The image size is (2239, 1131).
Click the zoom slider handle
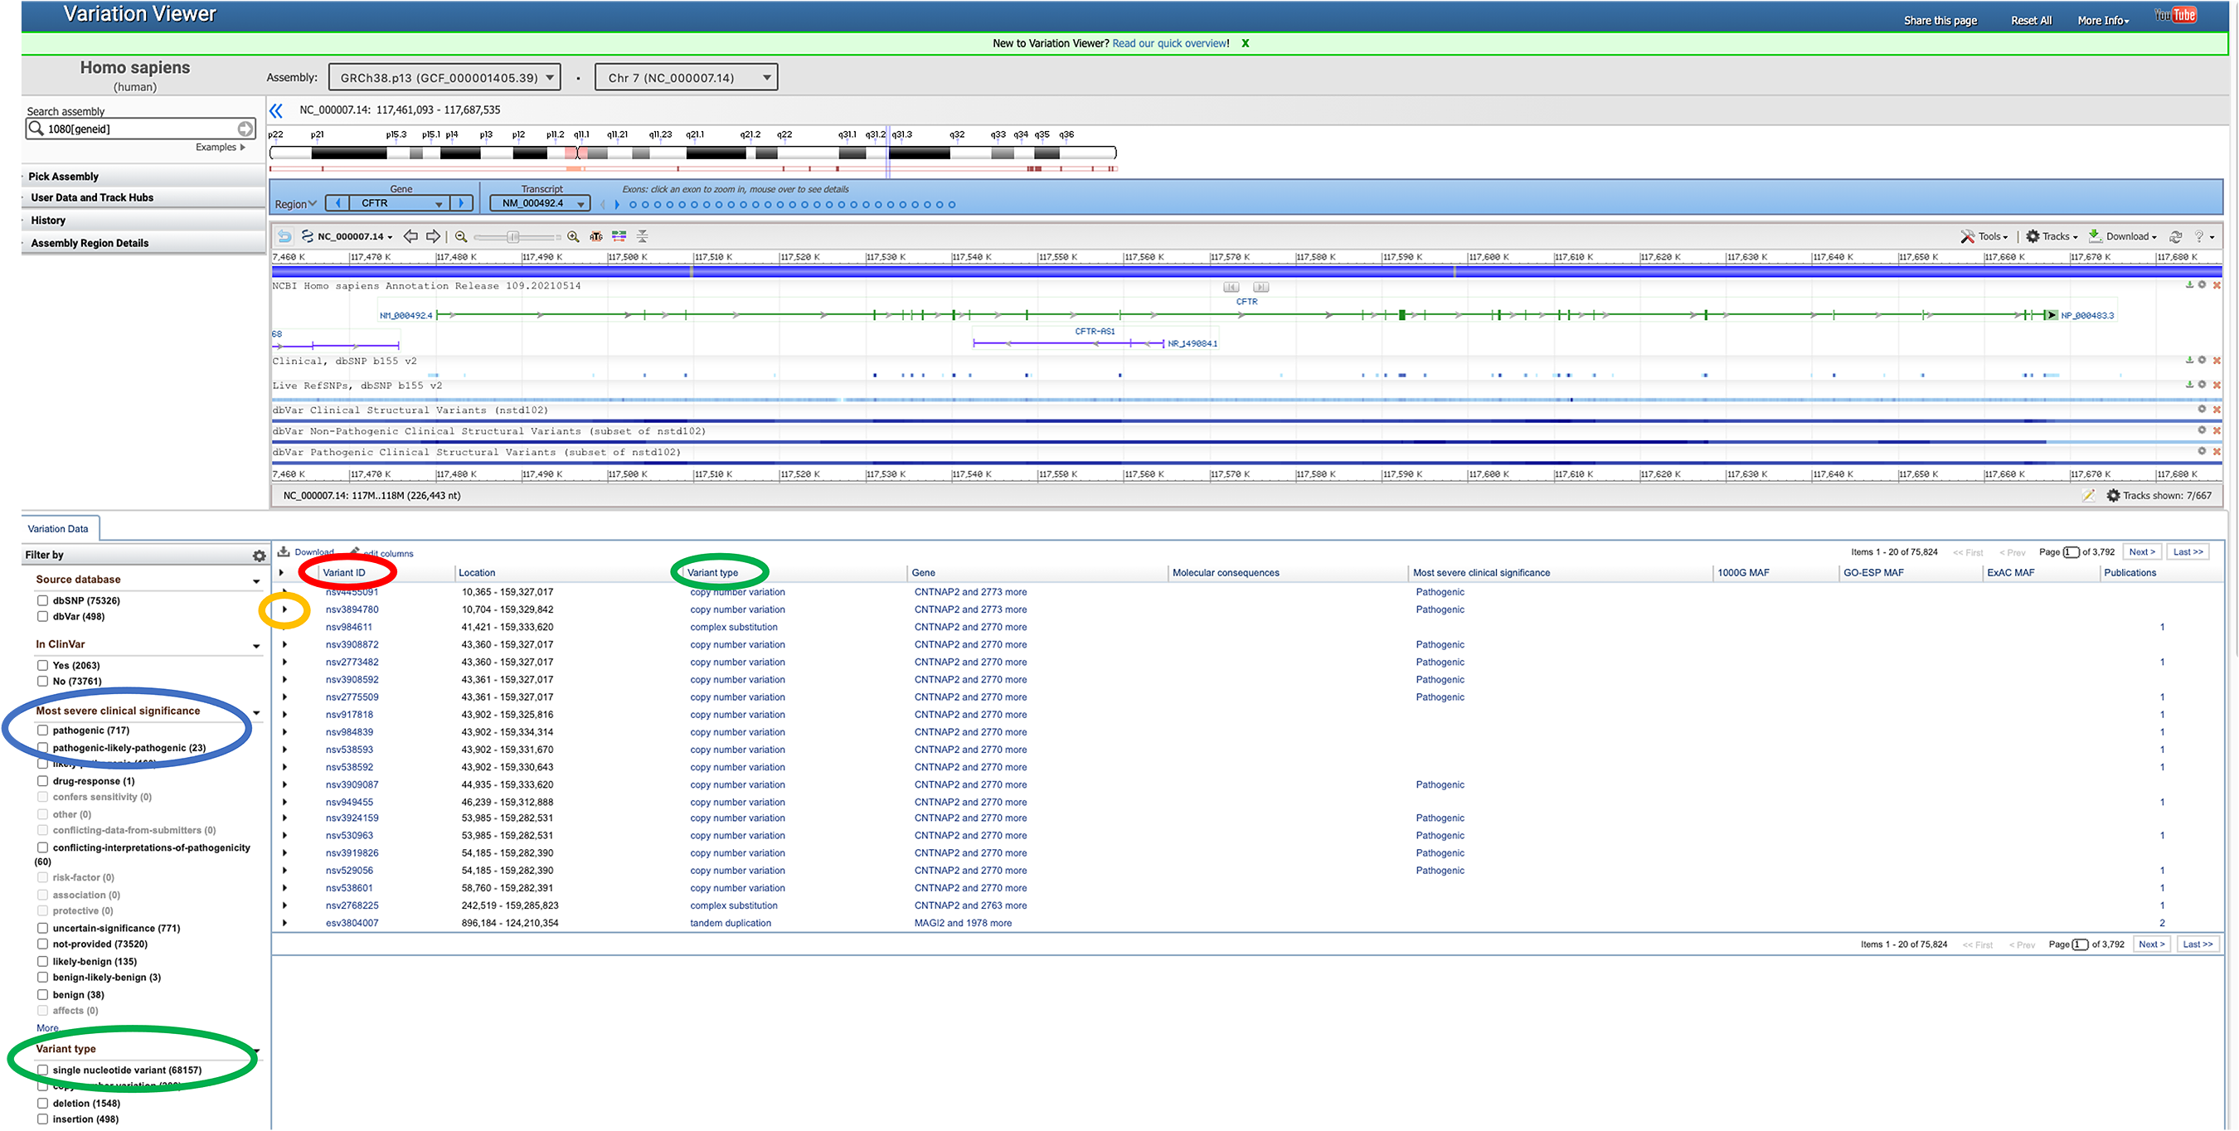tap(512, 236)
